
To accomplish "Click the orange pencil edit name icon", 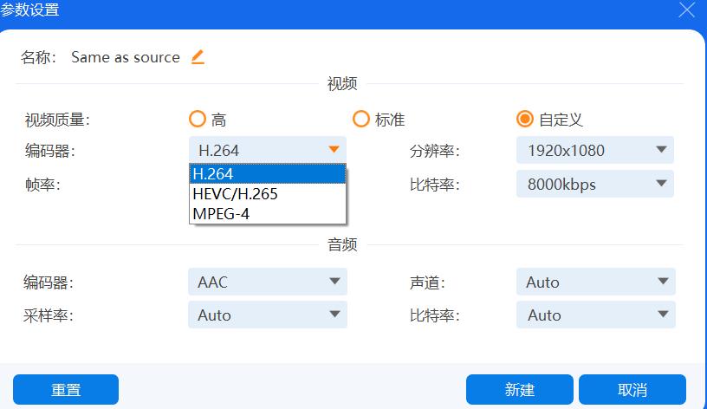I will pyautogui.click(x=198, y=57).
